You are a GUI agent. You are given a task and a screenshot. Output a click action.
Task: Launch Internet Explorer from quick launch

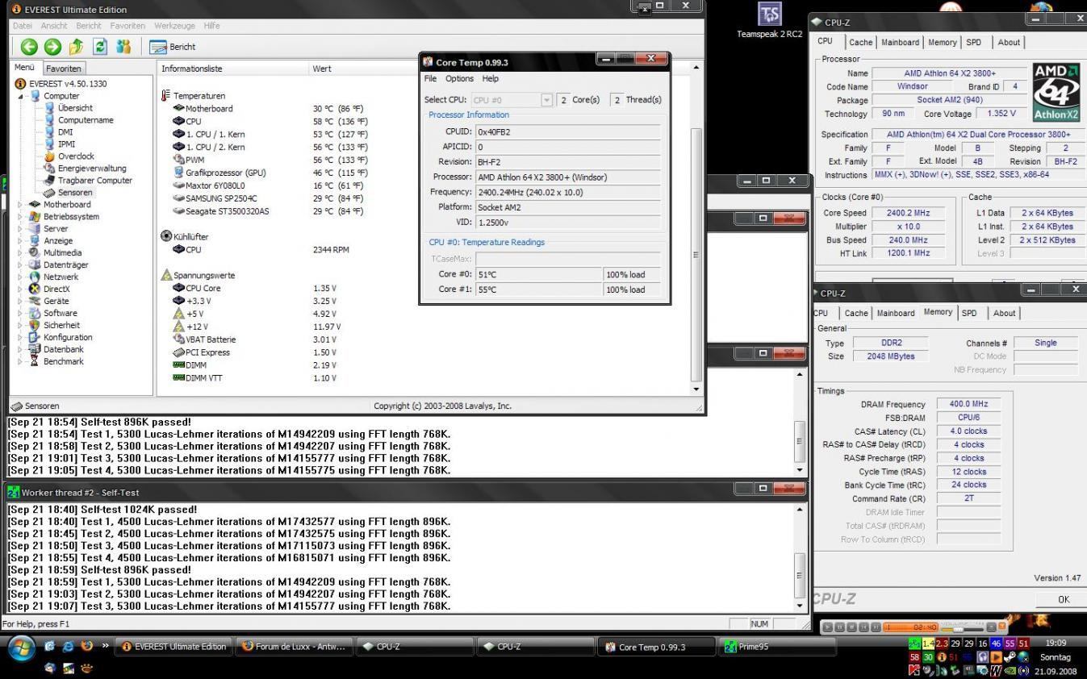click(x=69, y=646)
